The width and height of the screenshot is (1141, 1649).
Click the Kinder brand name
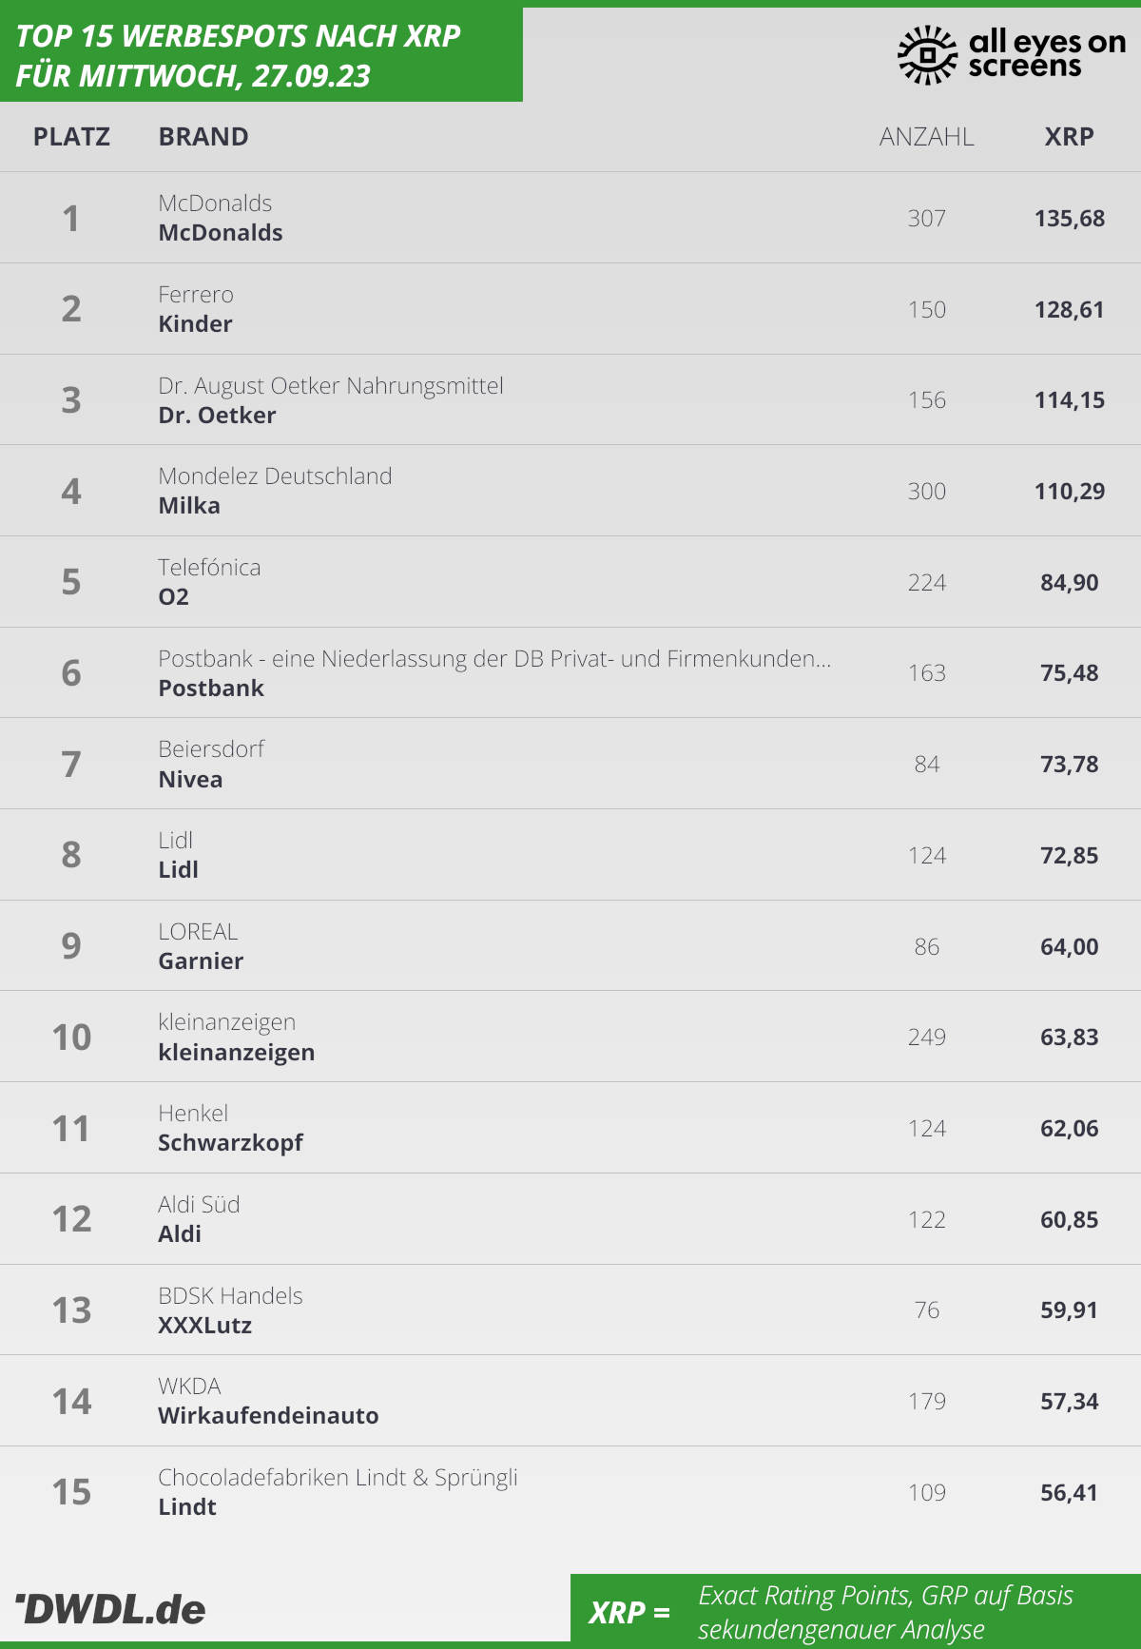195,324
